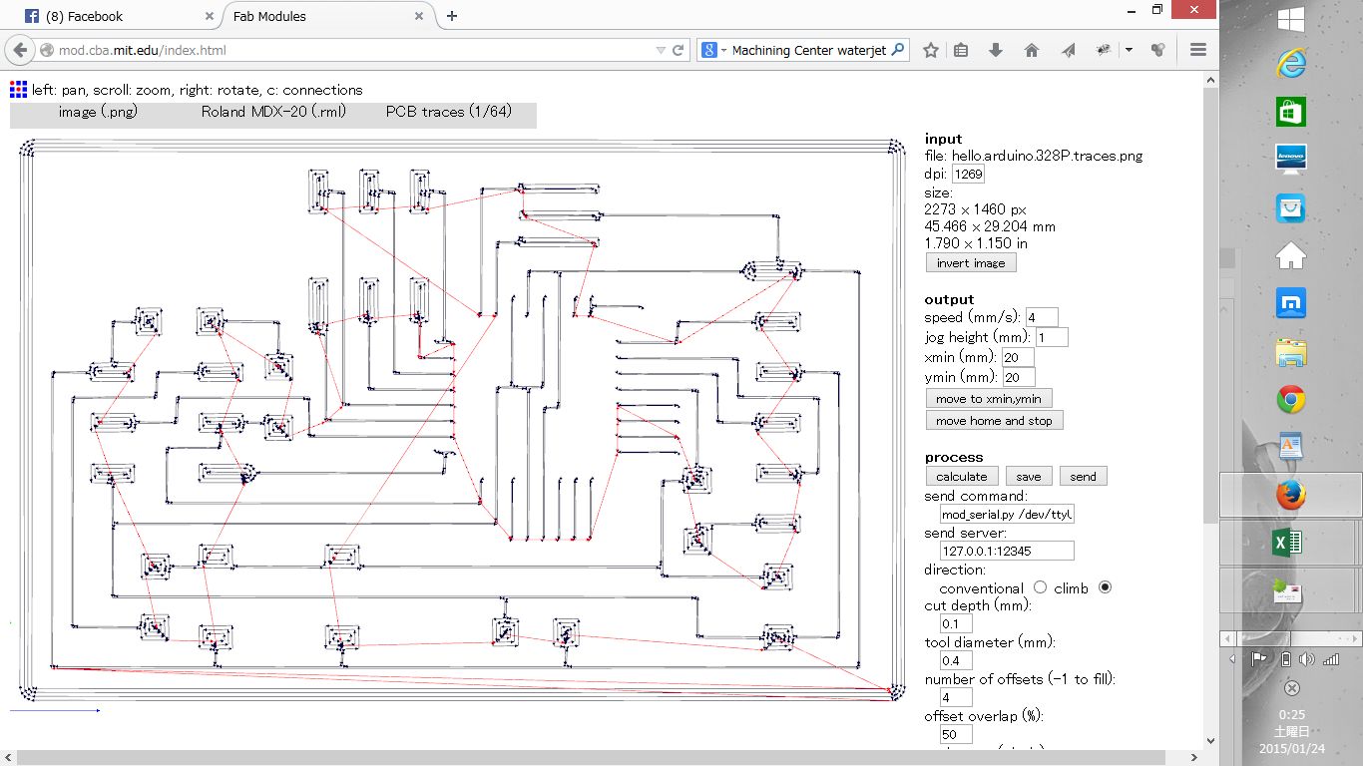1363x766 pixels.
Task: Click the Firefox home icon
Action: tap(1032, 50)
